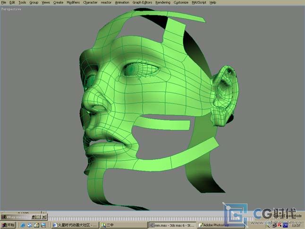Open the Modifiers menu
The height and width of the screenshot is (229, 305).
(x=73, y=2)
